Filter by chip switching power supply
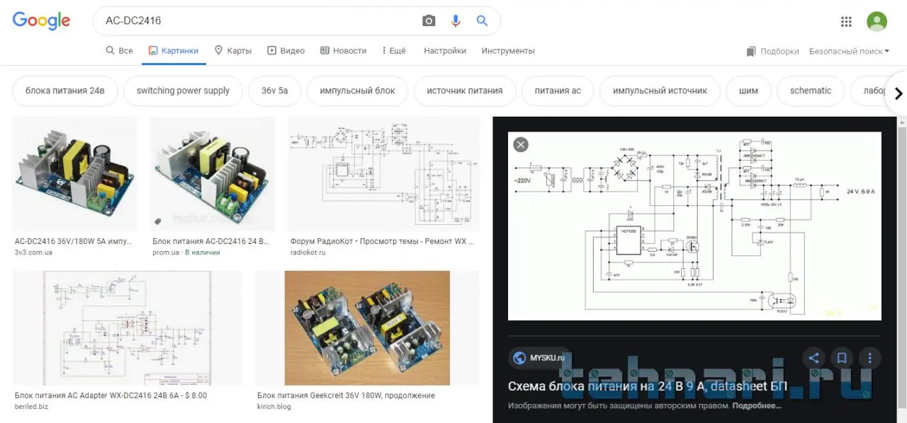Image resolution: width=907 pixels, height=423 pixels. click(183, 91)
